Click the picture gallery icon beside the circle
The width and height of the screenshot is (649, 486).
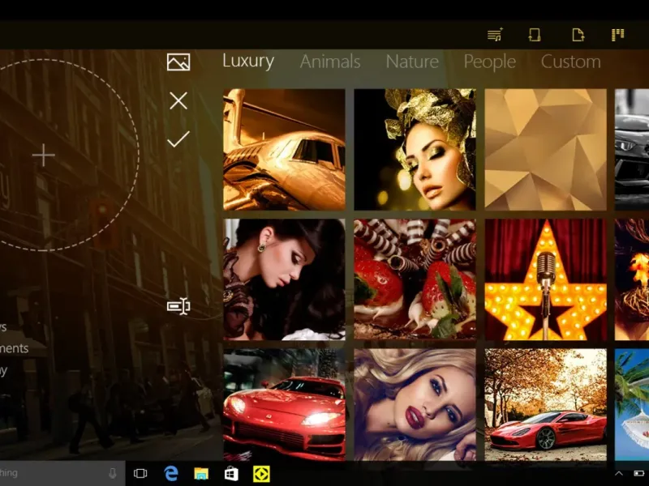(178, 62)
